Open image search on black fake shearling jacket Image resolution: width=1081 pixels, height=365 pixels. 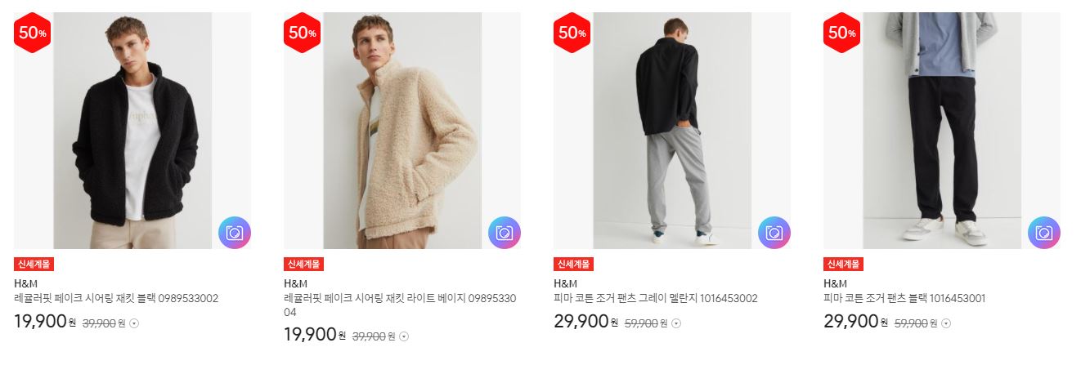coord(235,233)
